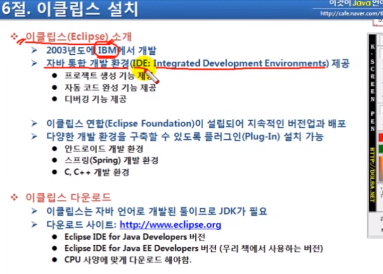
Task: Click the phrase '자바 통합 개발 환경'
Action: pos(87,63)
